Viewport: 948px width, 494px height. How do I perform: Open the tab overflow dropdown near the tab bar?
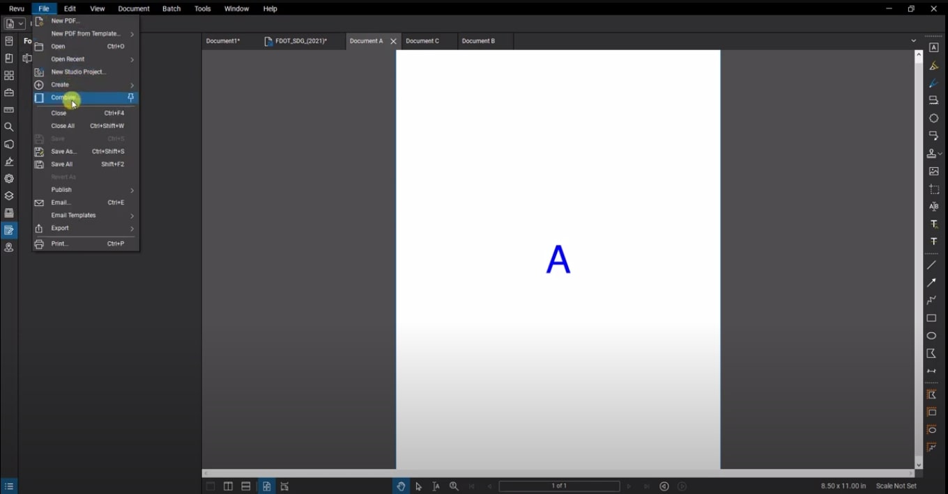tap(913, 40)
